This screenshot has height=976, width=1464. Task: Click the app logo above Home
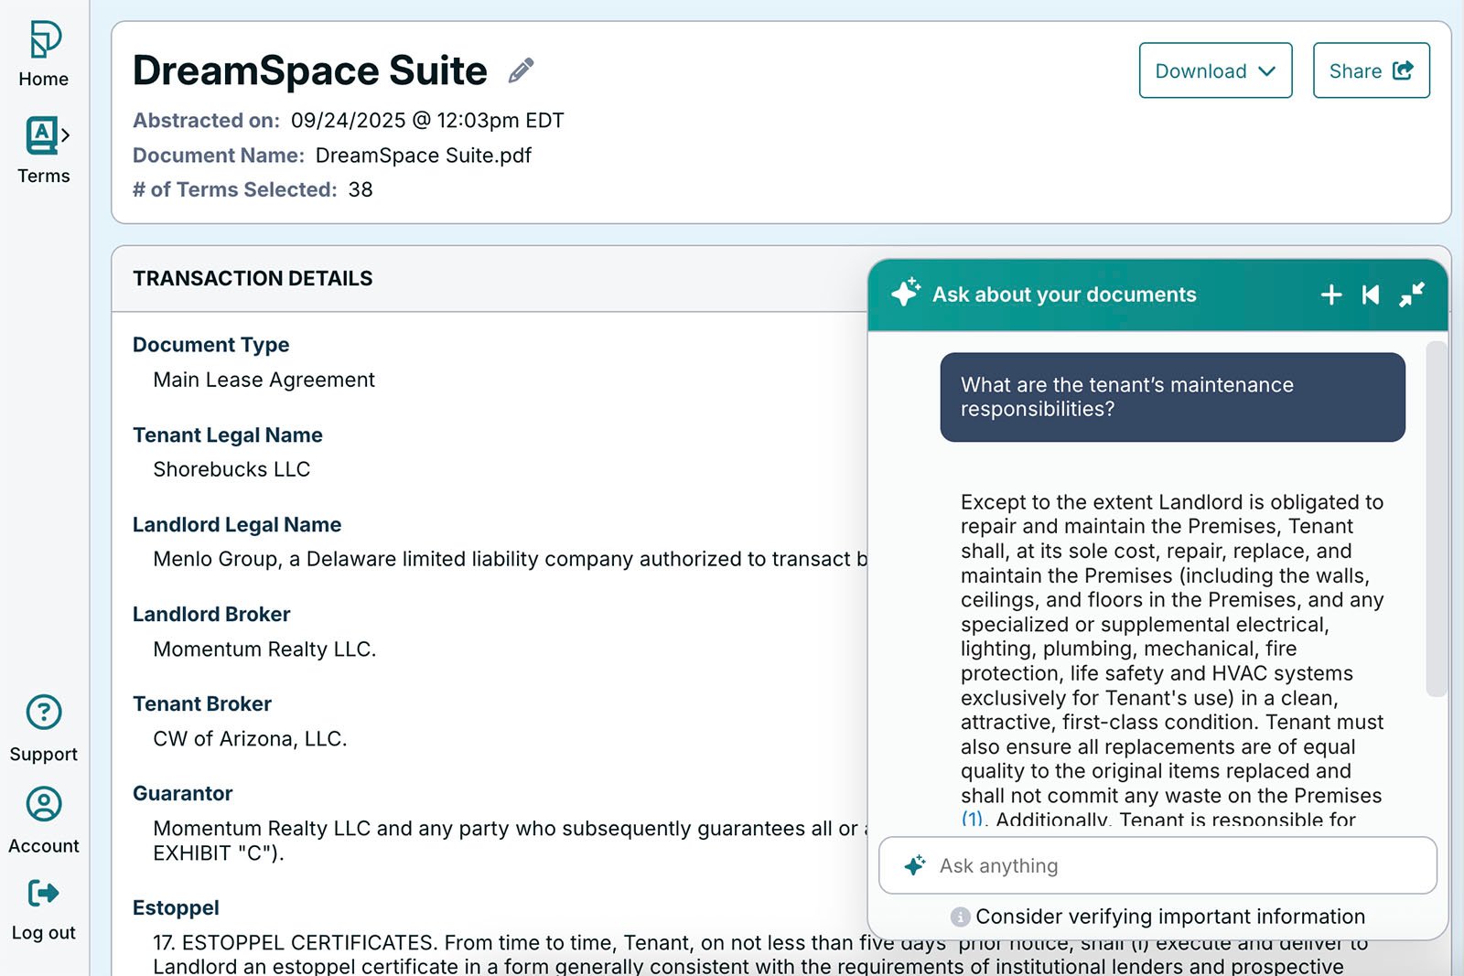[42, 38]
